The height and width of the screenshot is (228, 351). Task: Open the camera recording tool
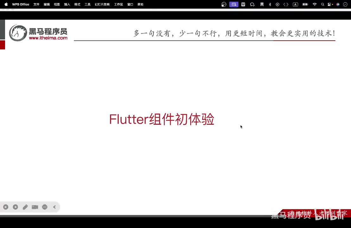[35, 207]
